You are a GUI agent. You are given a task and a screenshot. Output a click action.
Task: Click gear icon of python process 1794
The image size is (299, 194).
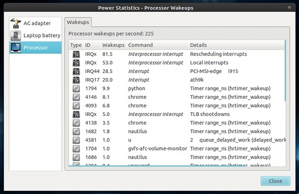[77, 89]
